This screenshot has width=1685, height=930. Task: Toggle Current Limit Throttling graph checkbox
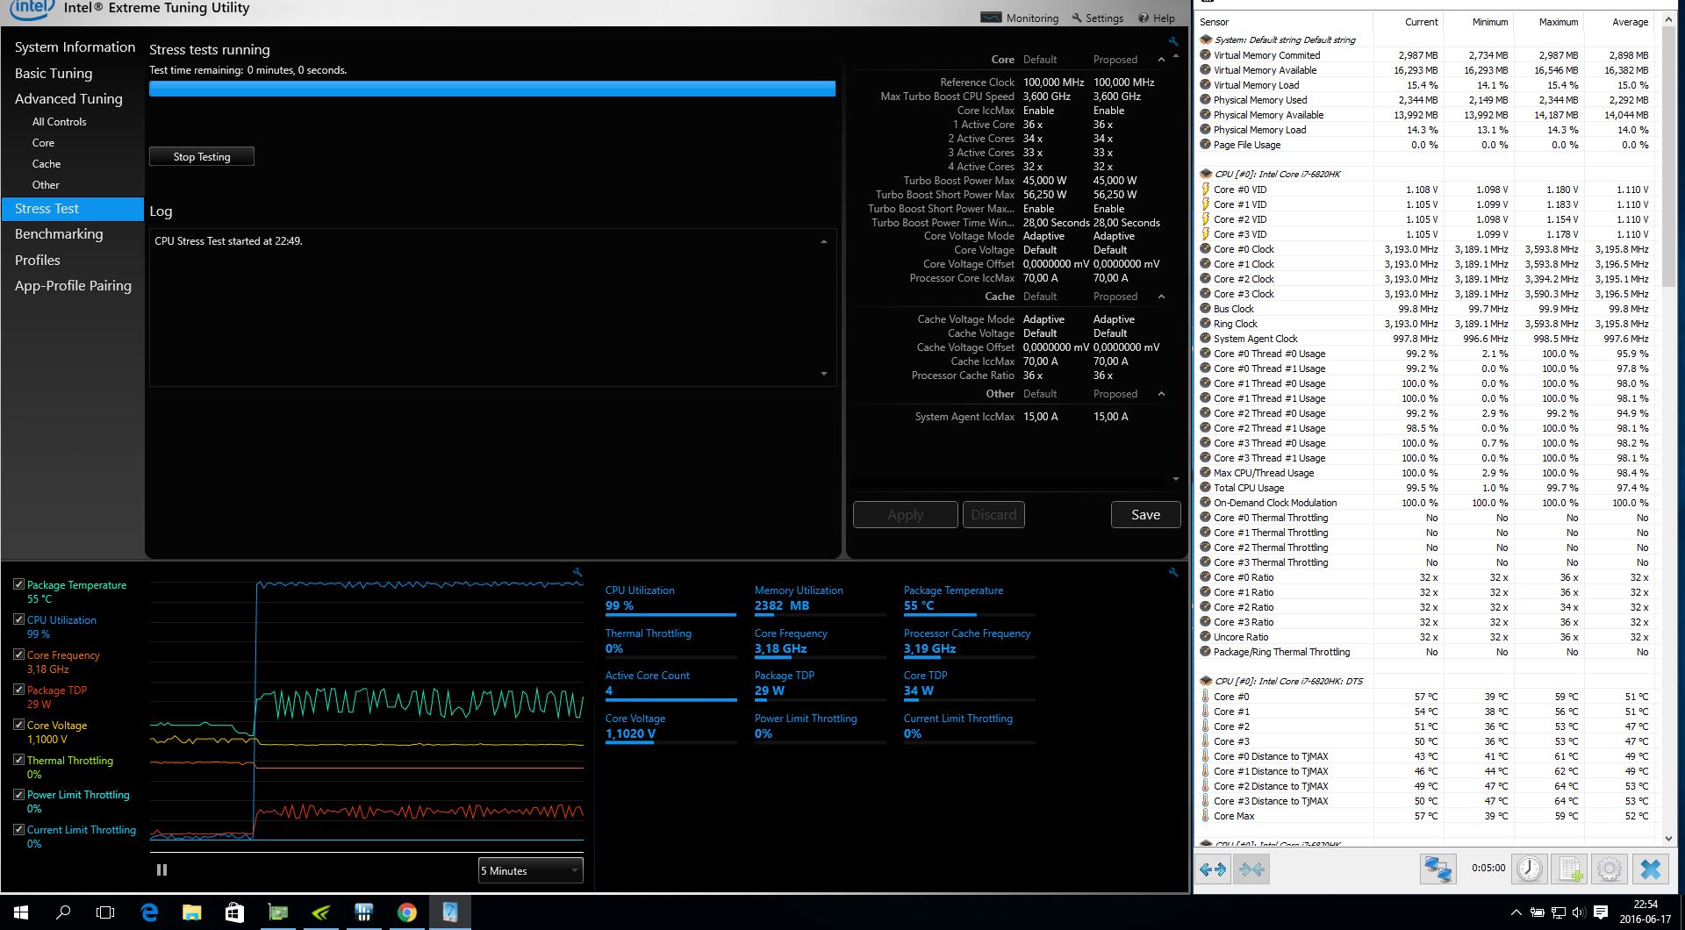tap(18, 829)
